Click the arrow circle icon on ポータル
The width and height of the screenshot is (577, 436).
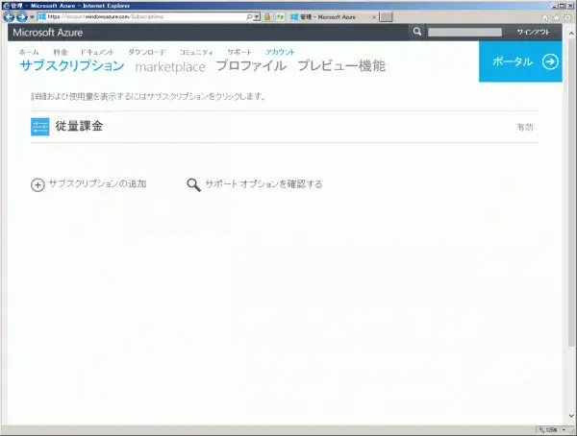pos(550,61)
